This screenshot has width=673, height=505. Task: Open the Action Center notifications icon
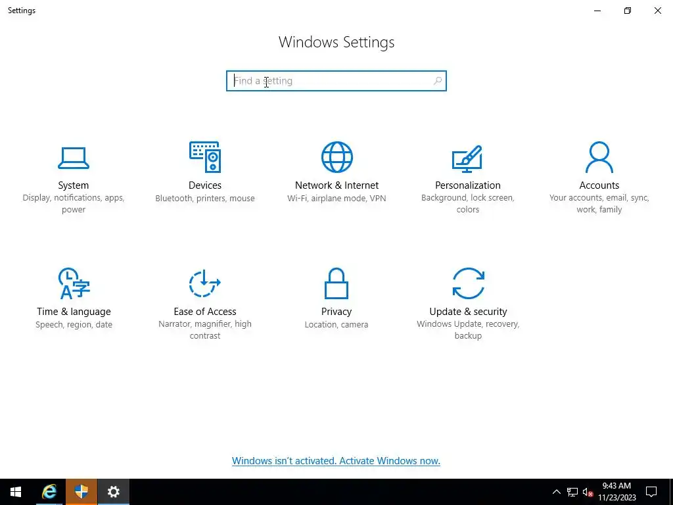click(x=651, y=492)
